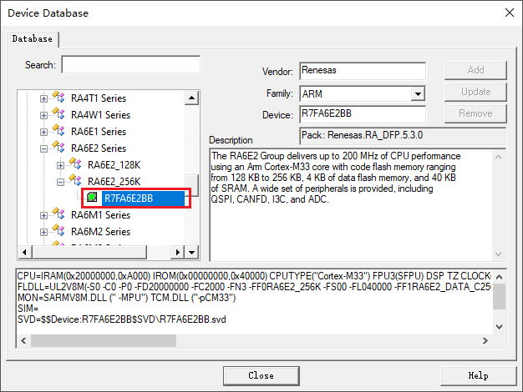Image resolution: width=523 pixels, height=392 pixels.
Task: Click CPU settings box scroll down arrow
Action: coord(500,327)
